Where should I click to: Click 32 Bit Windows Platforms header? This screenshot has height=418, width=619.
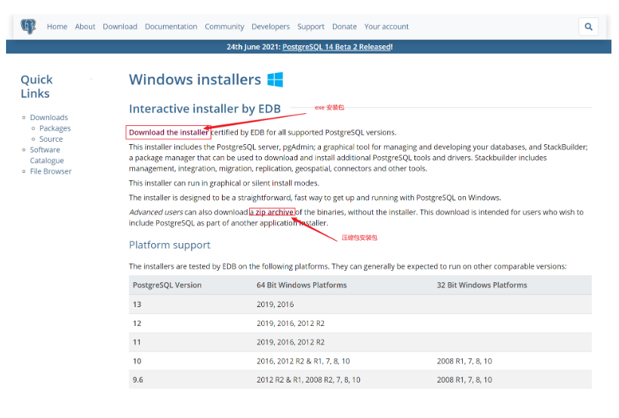point(482,285)
